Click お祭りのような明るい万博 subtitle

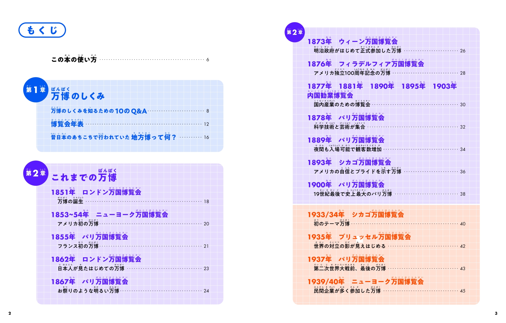(x=88, y=291)
